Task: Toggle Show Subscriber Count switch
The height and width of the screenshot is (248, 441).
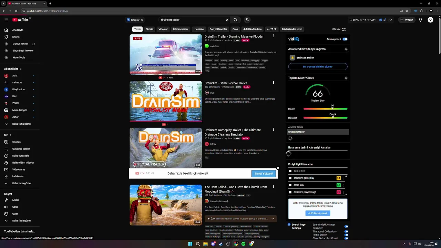Action: pos(346,238)
